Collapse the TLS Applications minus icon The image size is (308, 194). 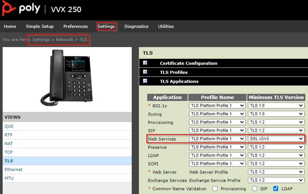pyautogui.click(x=145, y=81)
